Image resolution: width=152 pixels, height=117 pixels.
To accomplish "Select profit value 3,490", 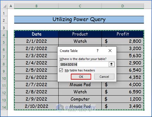I will (x=122, y=106).
